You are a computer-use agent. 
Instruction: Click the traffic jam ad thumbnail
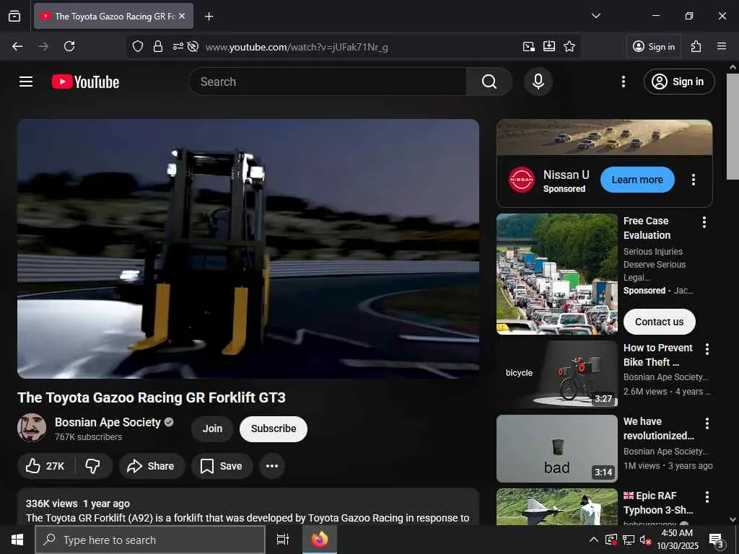(x=556, y=274)
